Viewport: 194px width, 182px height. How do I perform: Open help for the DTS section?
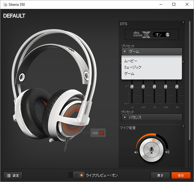pos(183,22)
